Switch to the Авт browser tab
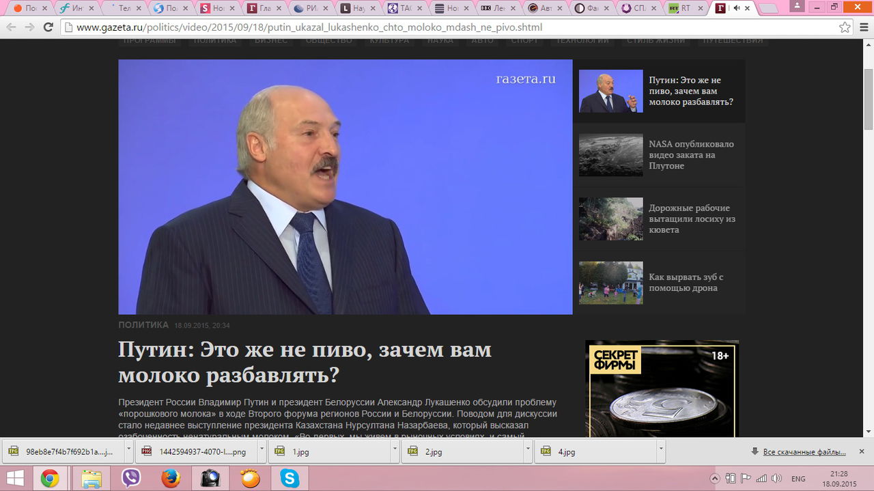The width and height of the screenshot is (874, 491). click(x=544, y=8)
